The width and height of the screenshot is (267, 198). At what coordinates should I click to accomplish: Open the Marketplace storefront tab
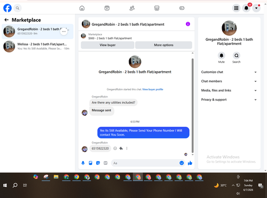pyautogui.click(x=157, y=8)
